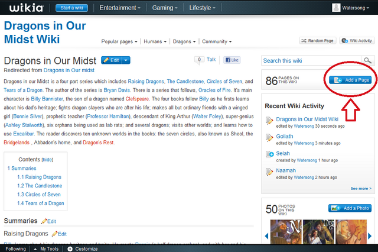The image size is (378, 252).
Task: Click the Start a wiki button
Action: click(x=71, y=8)
